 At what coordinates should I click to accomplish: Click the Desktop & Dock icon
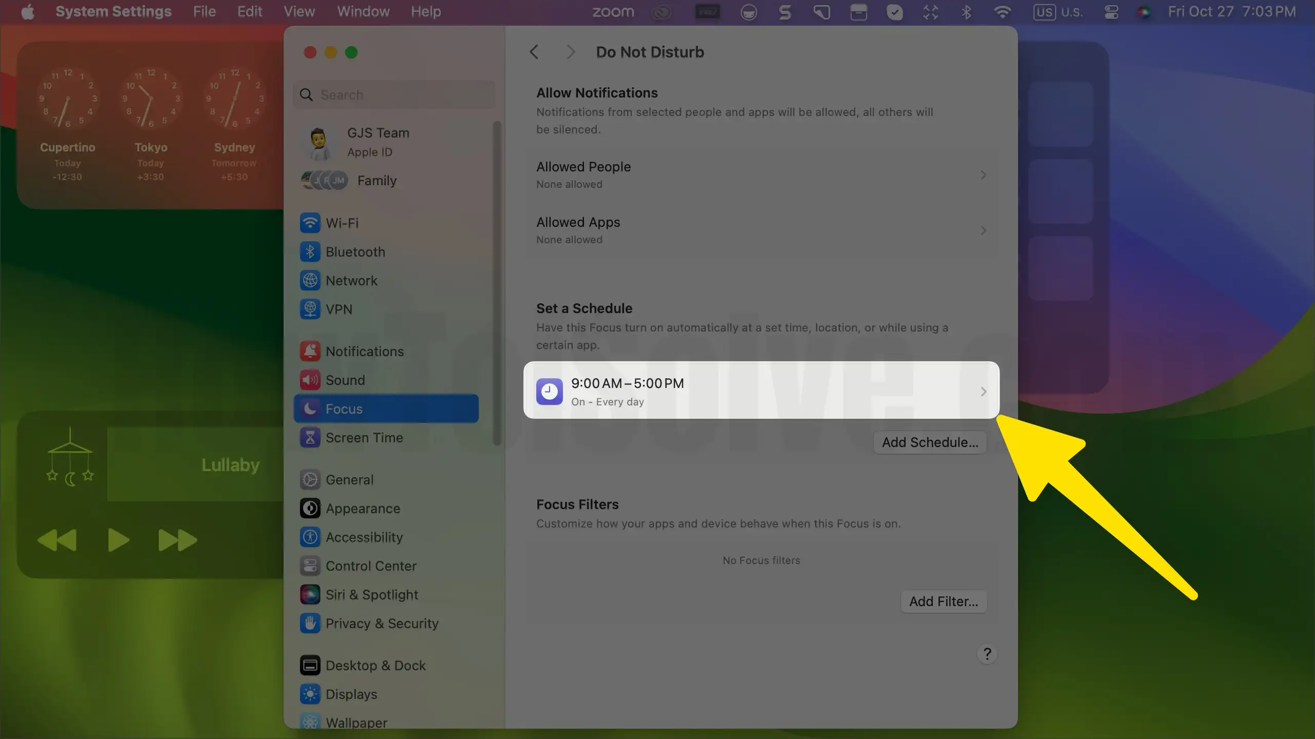pyautogui.click(x=310, y=666)
